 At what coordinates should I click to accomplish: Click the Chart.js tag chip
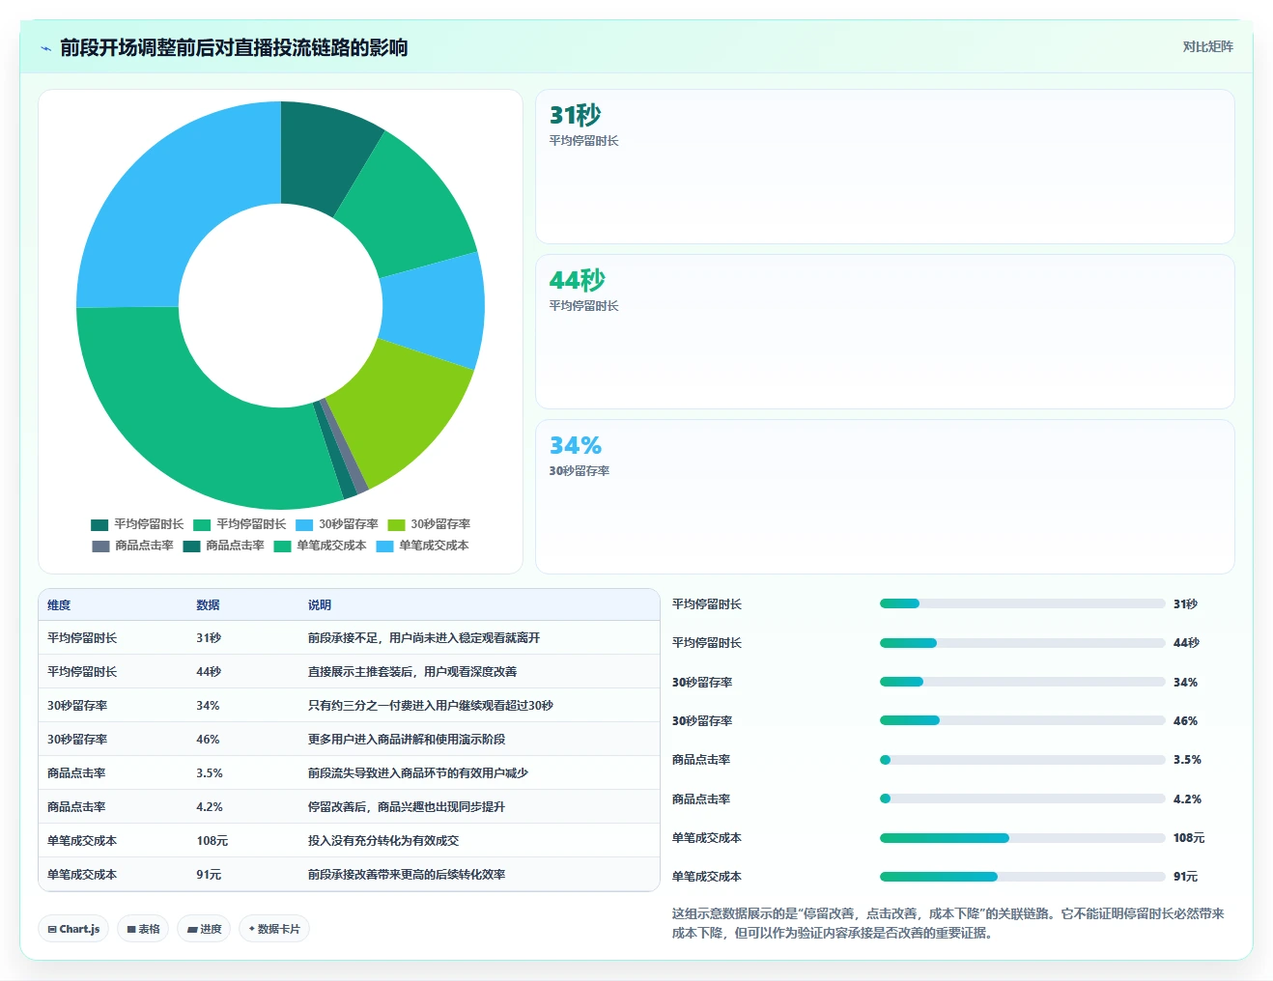73,929
